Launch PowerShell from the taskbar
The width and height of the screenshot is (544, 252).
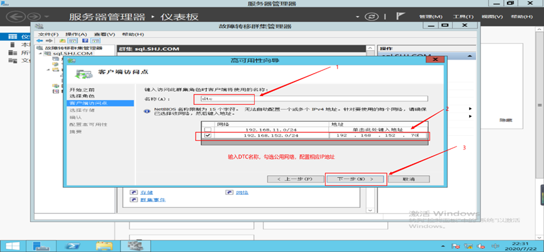(73, 246)
